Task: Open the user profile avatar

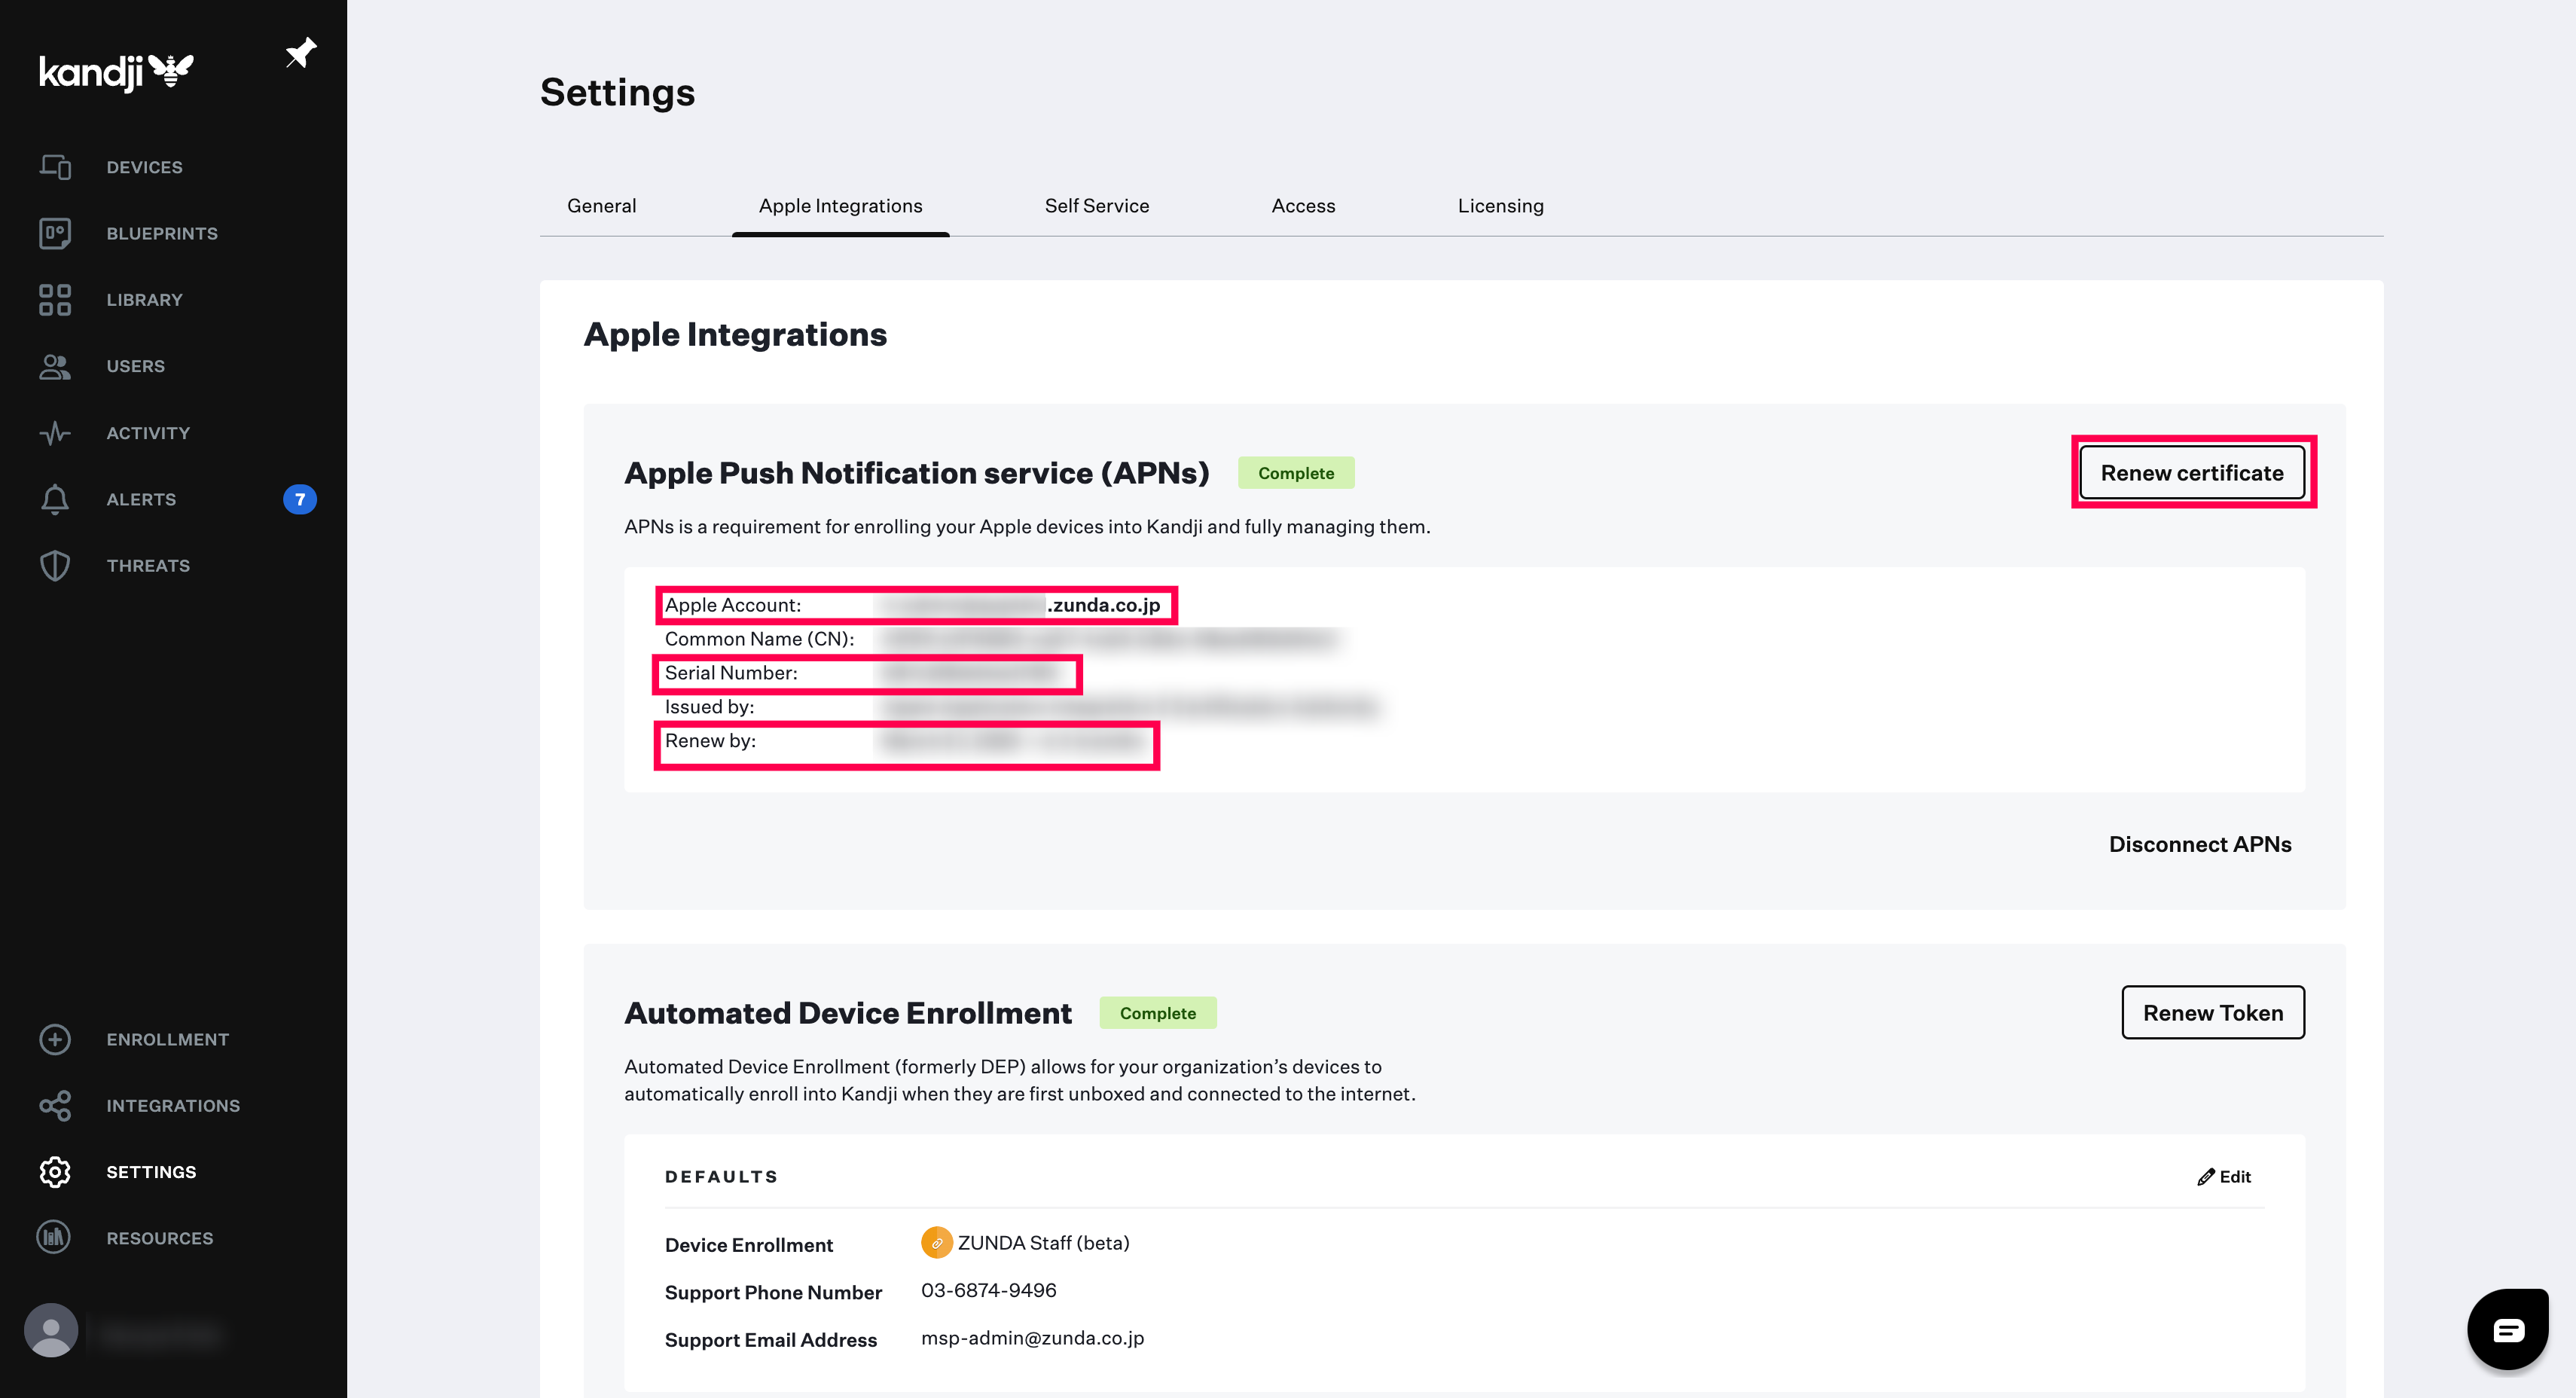Action: tap(51, 1330)
